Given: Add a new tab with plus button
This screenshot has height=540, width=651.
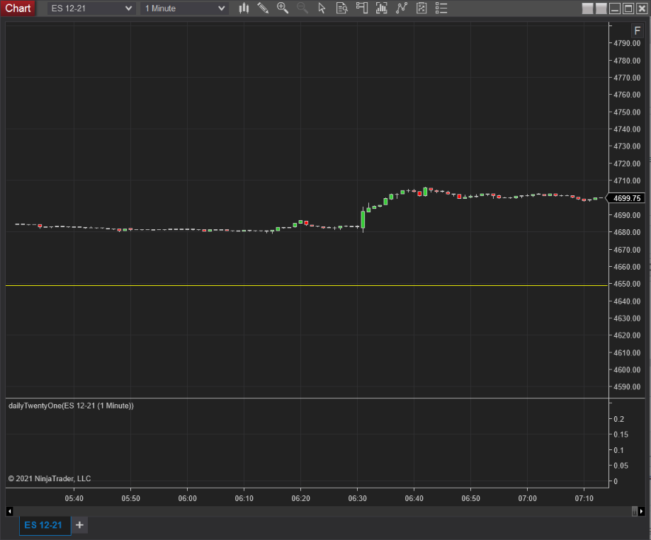Looking at the screenshot, I should tap(80, 525).
